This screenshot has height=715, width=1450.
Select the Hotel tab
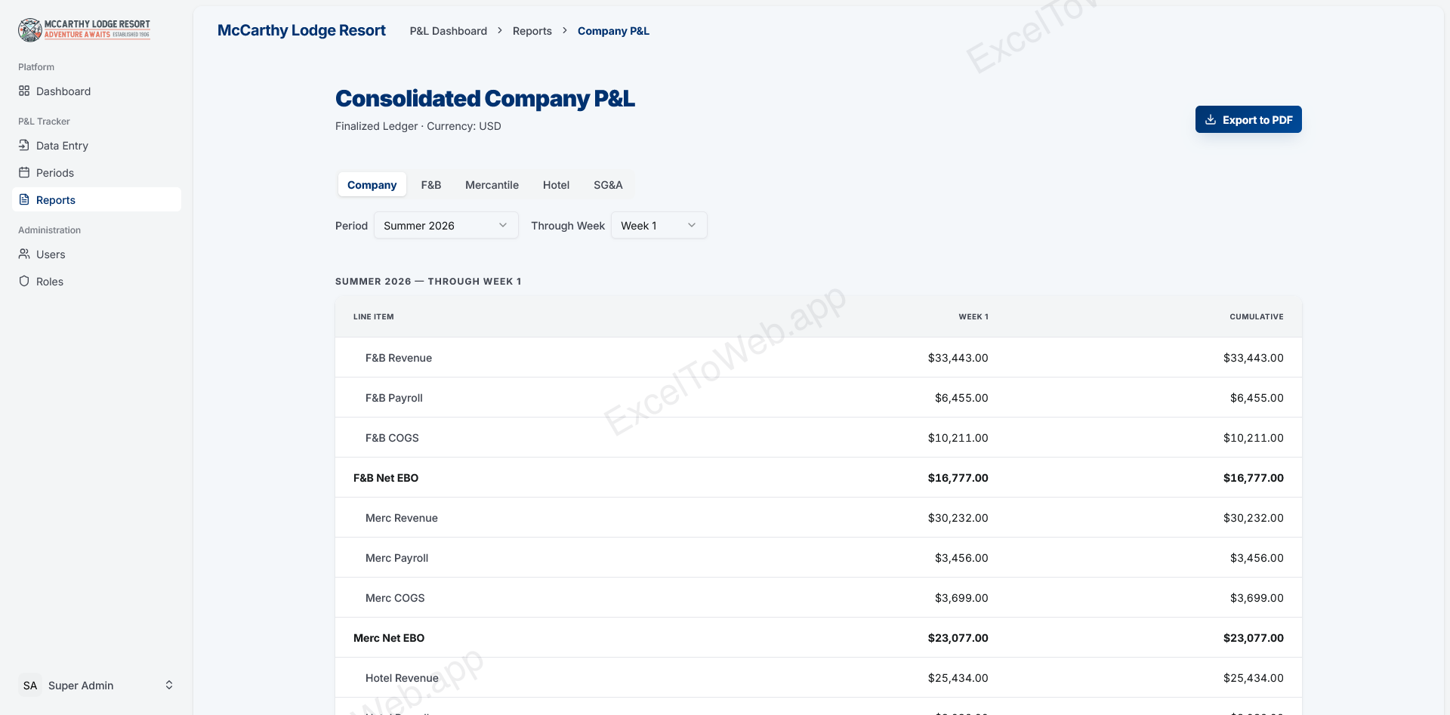556,184
